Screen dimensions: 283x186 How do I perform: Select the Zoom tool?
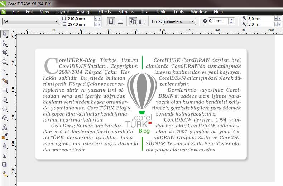[5, 62]
